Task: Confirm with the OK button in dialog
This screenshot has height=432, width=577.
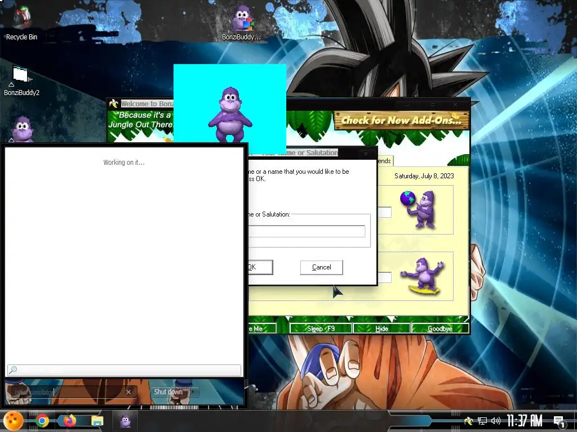Action: click(x=260, y=267)
